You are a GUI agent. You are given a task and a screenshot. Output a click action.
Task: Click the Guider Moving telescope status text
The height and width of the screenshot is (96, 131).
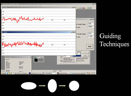click(x=82, y=59)
